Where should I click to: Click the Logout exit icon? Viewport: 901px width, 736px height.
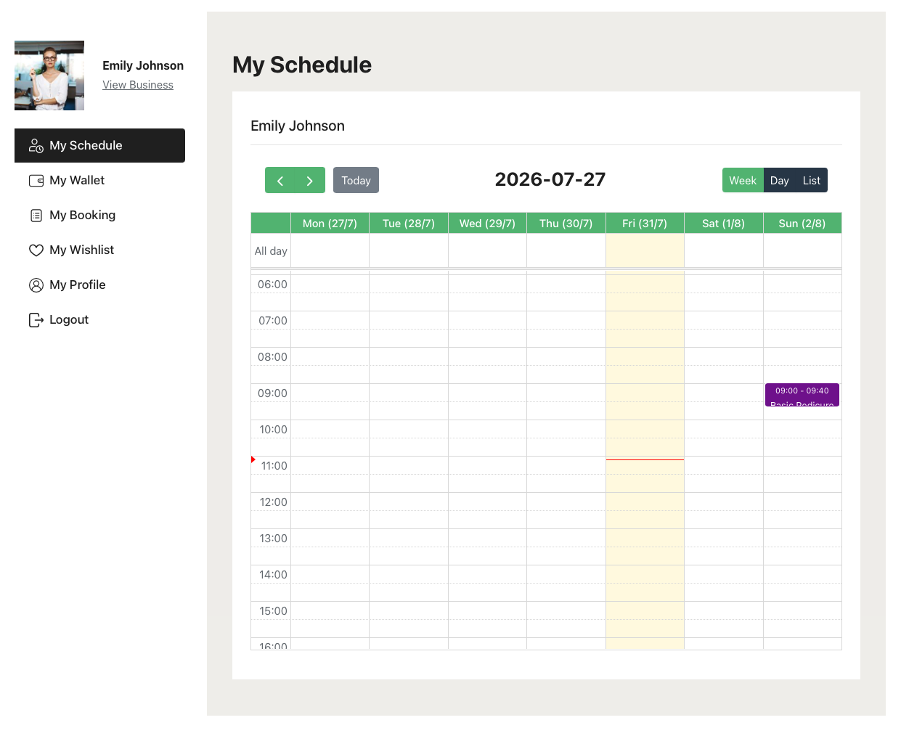[36, 320]
